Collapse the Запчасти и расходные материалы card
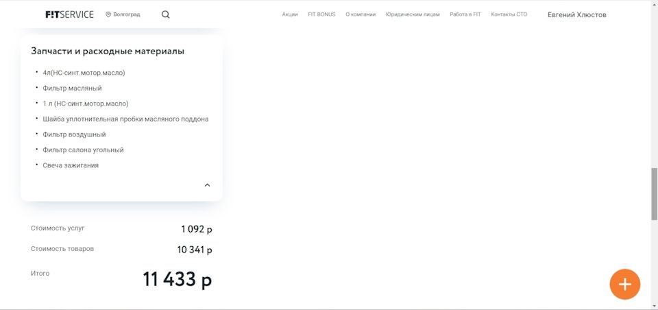Screen dimensions: 658x310 click(x=207, y=184)
